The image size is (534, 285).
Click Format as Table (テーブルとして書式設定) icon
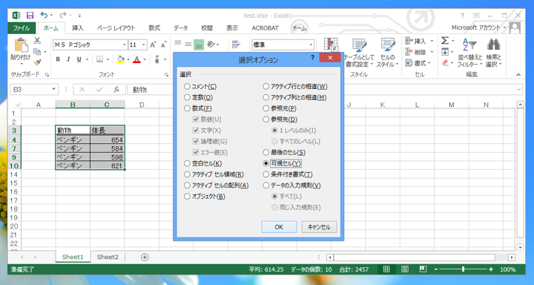click(x=359, y=45)
